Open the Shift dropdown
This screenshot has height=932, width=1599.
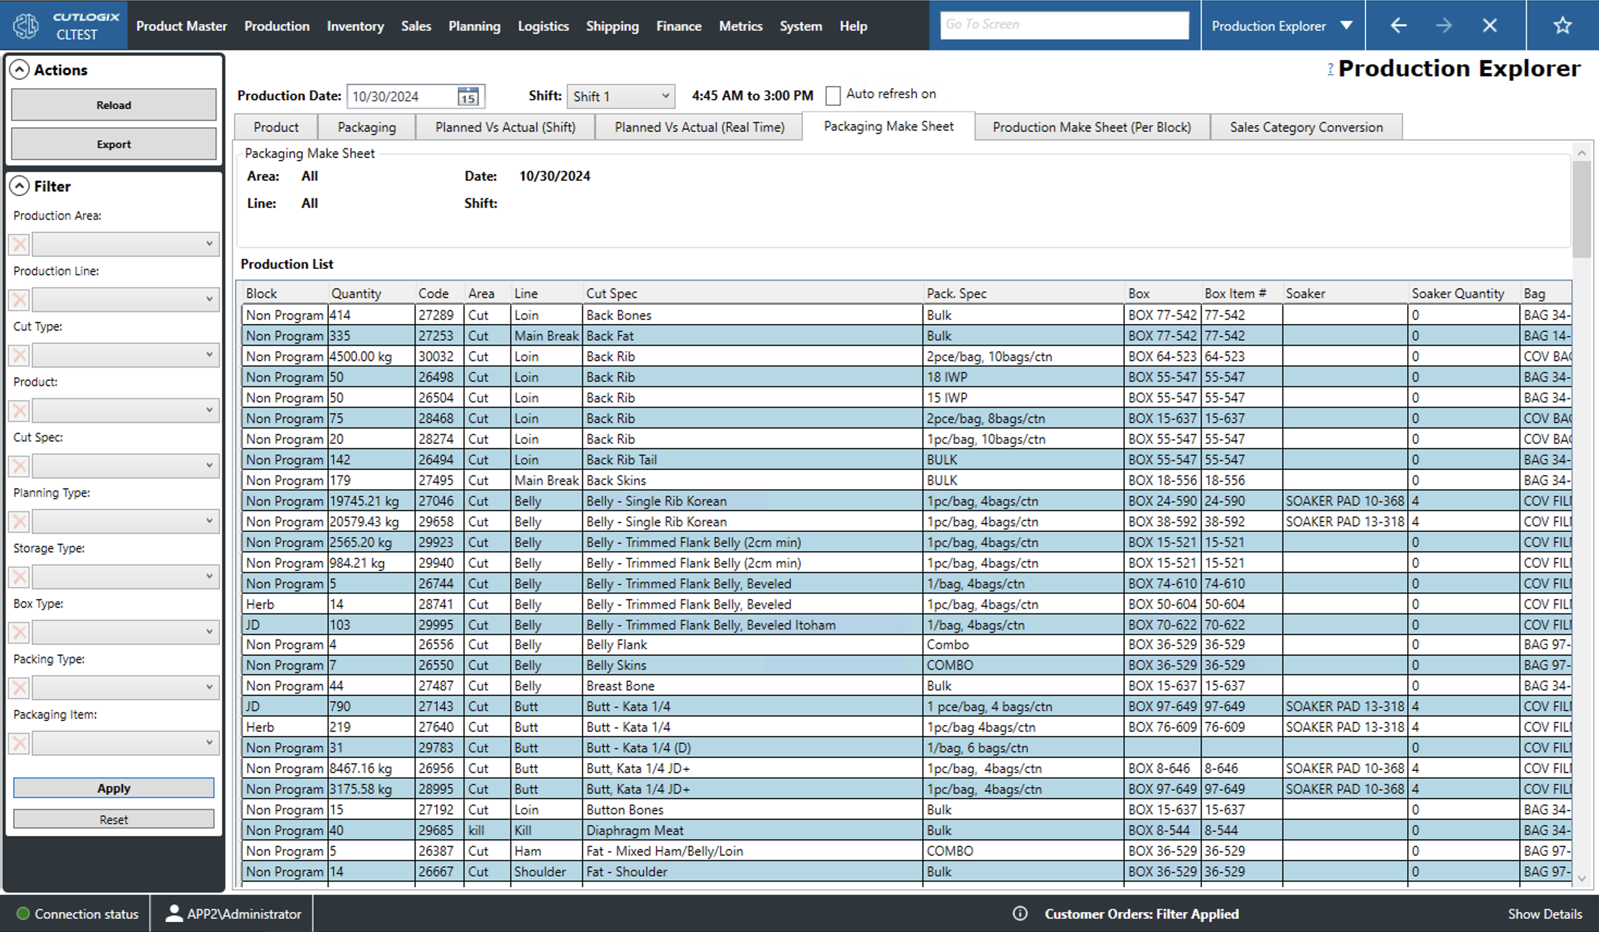coord(621,96)
